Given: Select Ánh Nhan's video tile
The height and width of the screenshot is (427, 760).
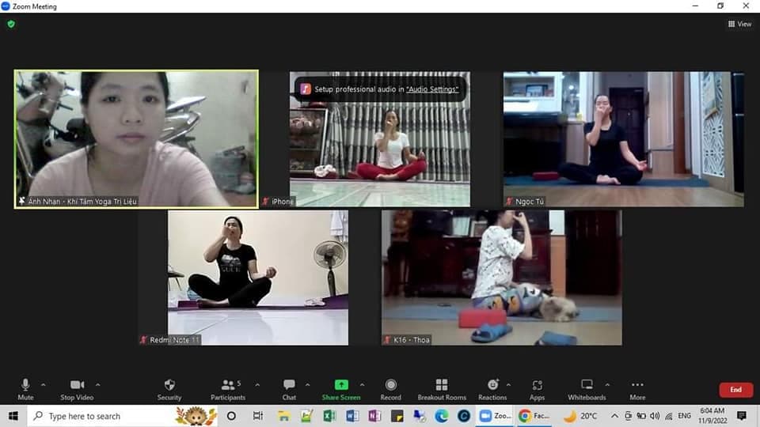Looking at the screenshot, I should (136, 139).
